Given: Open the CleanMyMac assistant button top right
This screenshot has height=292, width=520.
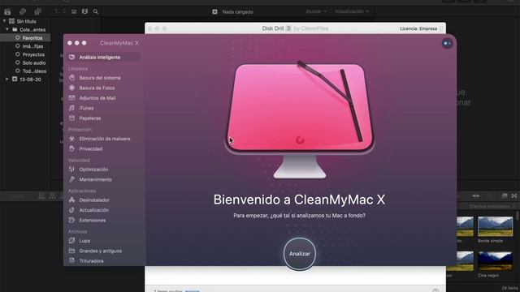Looking at the screenshot, I should tap(447, 43).
